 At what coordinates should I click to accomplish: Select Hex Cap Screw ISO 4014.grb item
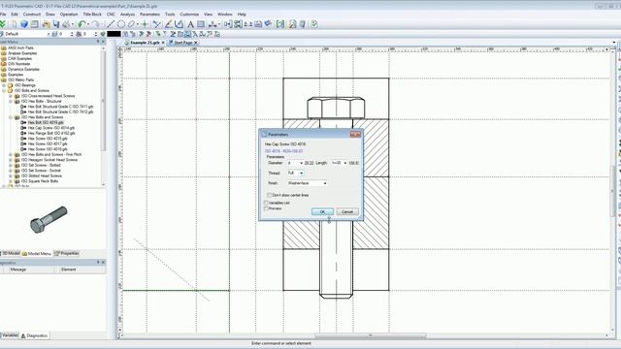click(51, 128)
